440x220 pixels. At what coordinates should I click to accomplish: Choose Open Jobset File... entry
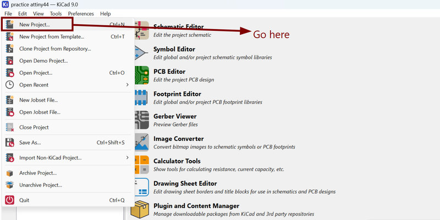pos(67,112)
